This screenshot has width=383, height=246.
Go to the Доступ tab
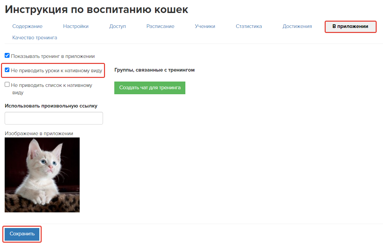(117, 26)
